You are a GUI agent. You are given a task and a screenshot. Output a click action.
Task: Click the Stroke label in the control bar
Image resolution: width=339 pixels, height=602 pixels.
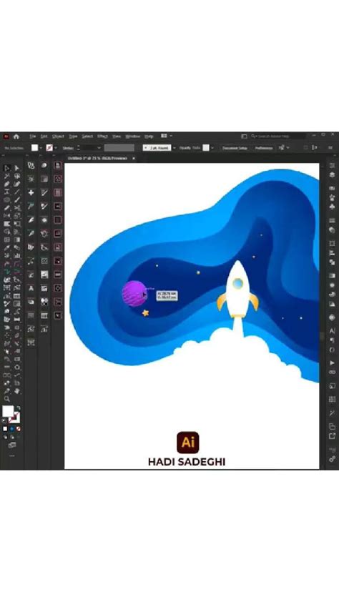click(x=68, y=148)
